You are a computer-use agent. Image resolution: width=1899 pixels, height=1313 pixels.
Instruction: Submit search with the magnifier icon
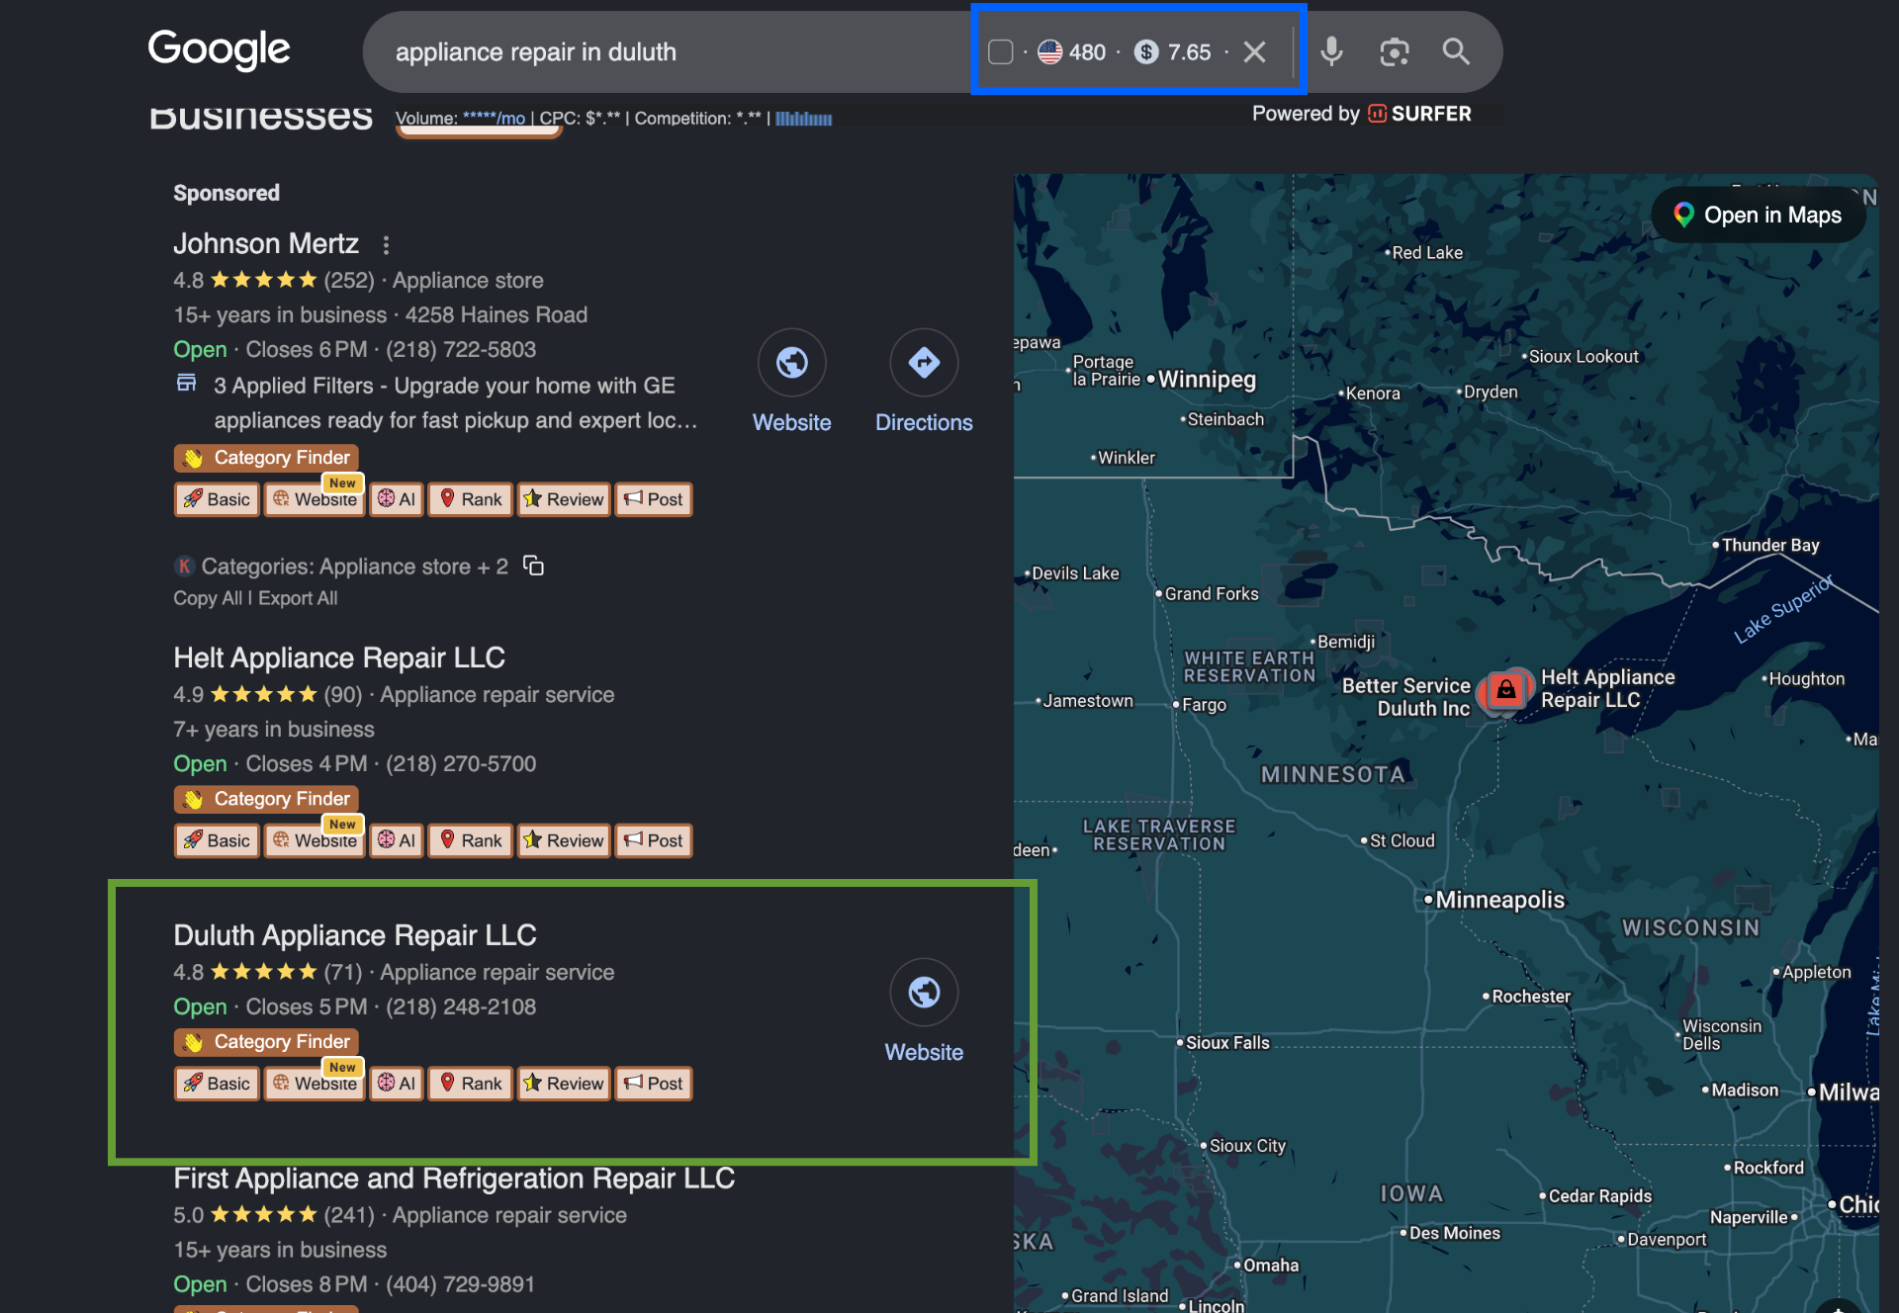coord(1456,51)
